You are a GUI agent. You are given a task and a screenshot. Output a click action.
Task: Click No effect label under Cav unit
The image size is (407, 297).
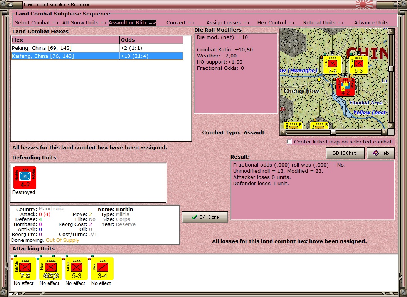pyautogui.click(x=101, y=283)
